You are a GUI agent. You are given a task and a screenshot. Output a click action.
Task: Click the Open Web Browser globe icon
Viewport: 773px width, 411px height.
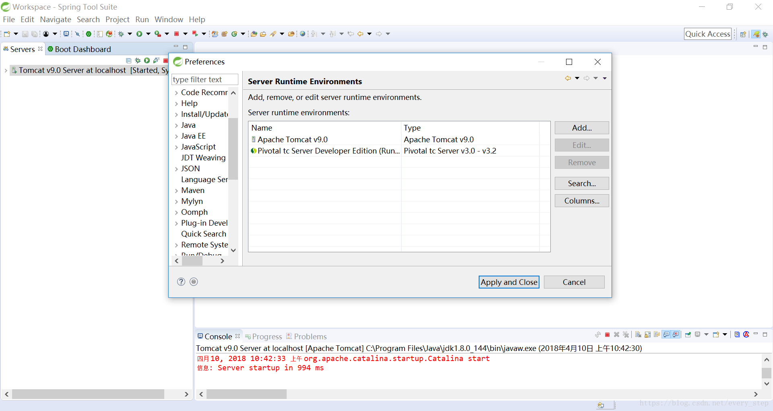303,34
